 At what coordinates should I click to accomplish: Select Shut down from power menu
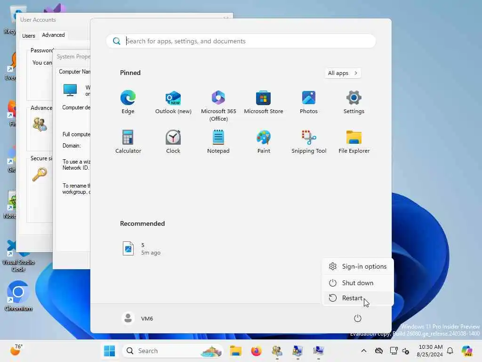358,283
